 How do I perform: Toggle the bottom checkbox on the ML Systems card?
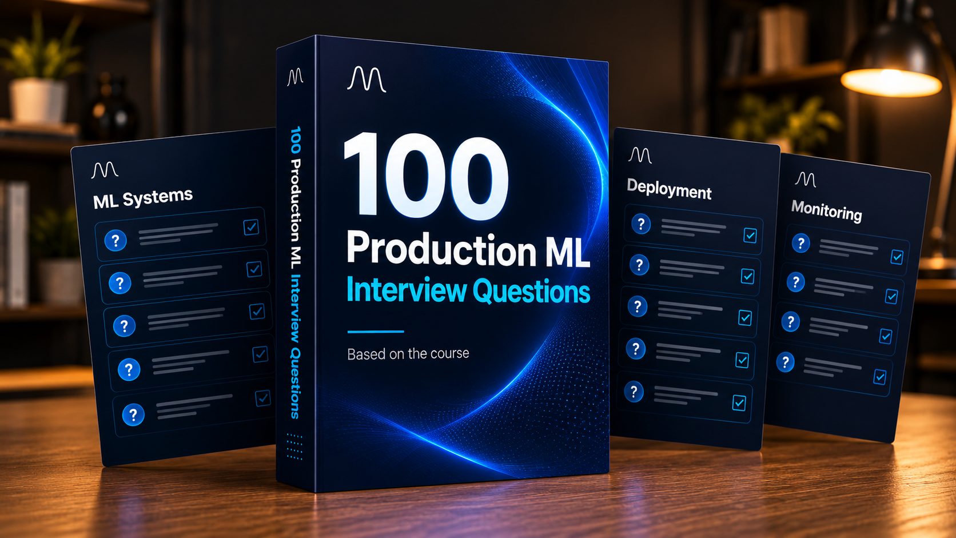[x=262, y=398]
